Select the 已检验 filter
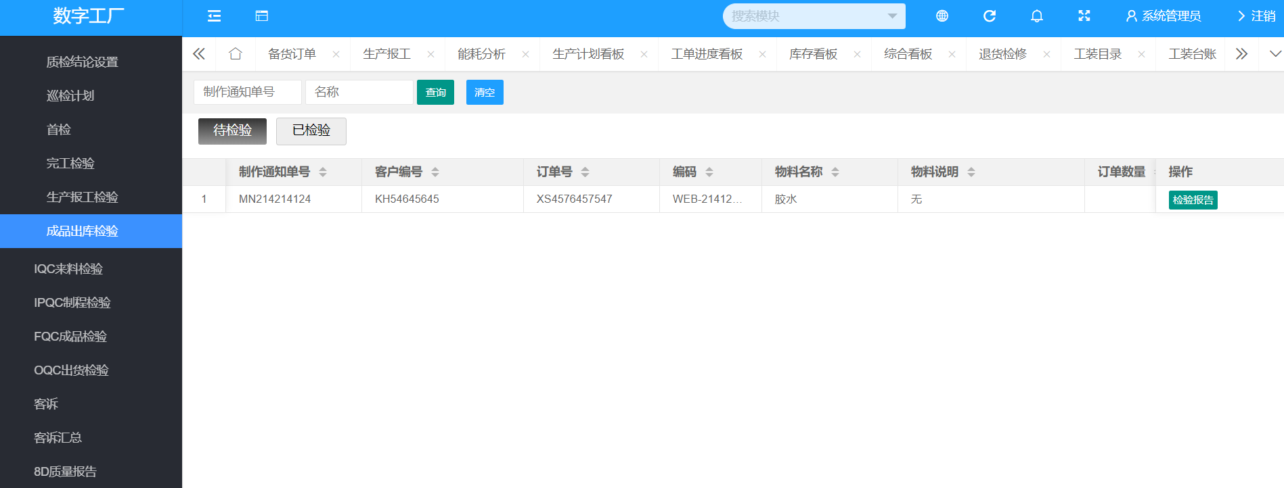 click(311, 131)
